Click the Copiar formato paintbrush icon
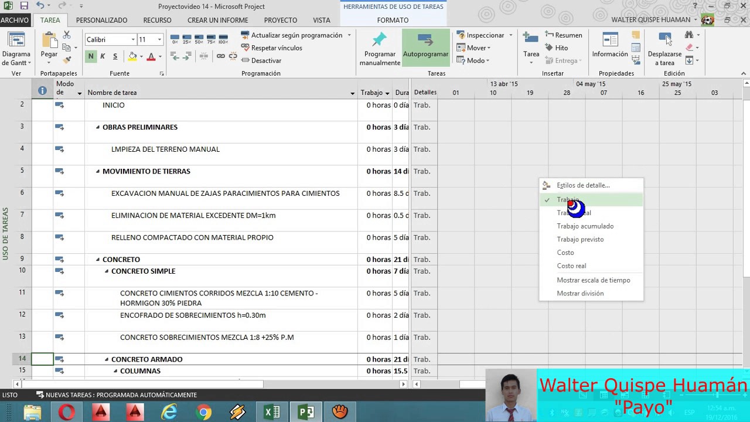The width and height of the screenshot is (750, 422). (x=67, y=60)
